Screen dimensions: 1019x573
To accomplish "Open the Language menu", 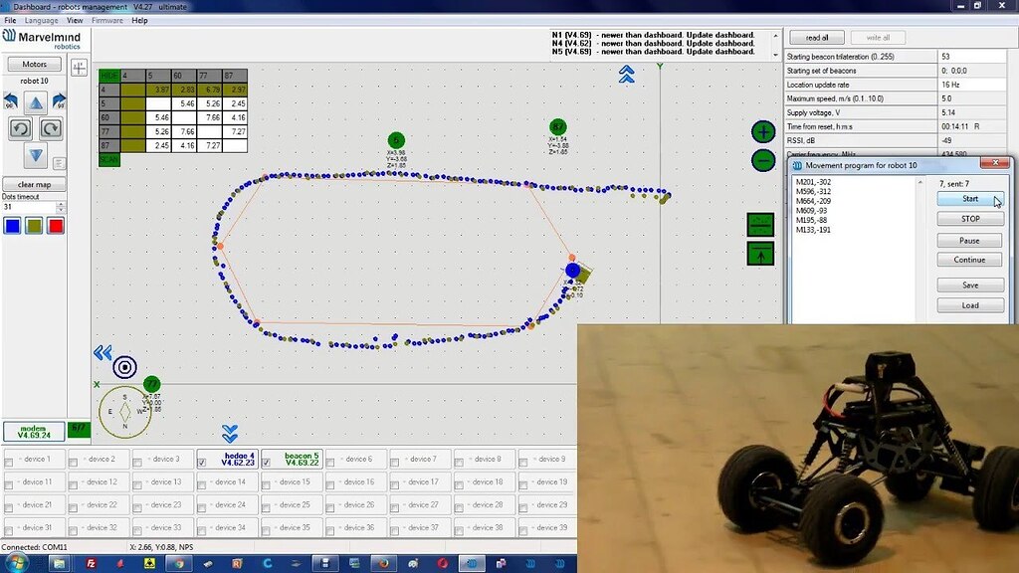I will pos(41,20).
